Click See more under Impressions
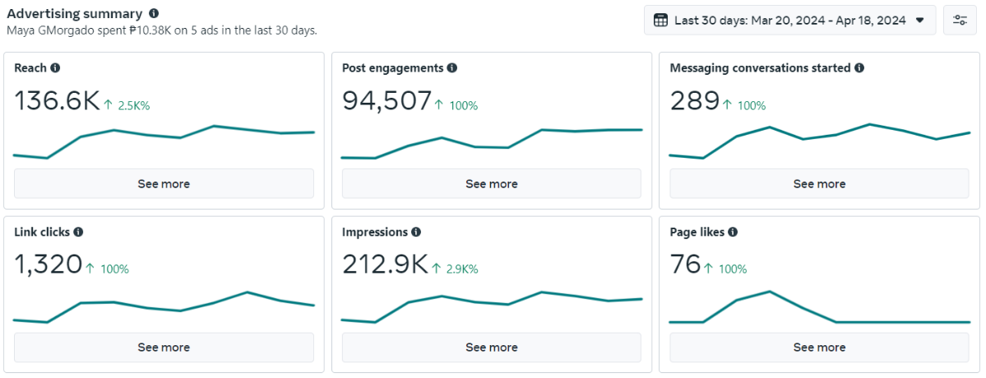Image resolution: width=986 pixels, height=378 pixels. point(492,348)
